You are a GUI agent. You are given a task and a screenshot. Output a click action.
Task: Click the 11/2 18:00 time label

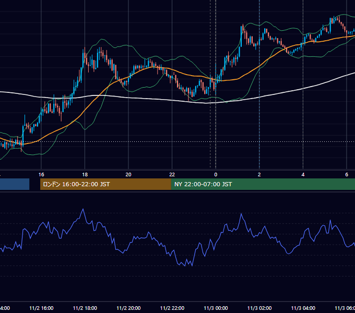[85, 308]
